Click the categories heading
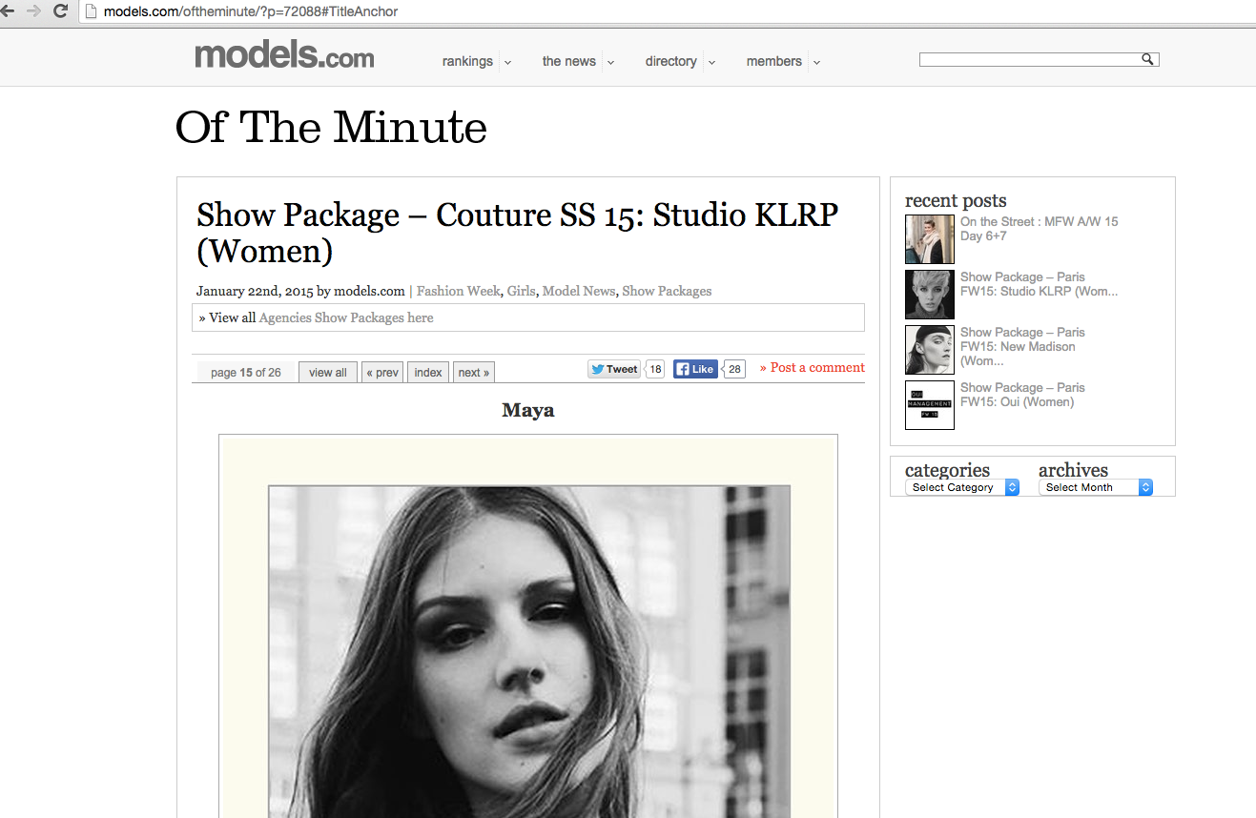The height and width of the screenshot is (818, 1256). pos(947,470)
